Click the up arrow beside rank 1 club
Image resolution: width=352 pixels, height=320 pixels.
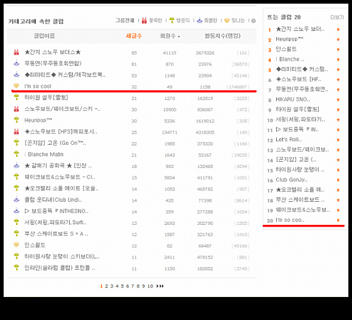[x=338, y=29]
